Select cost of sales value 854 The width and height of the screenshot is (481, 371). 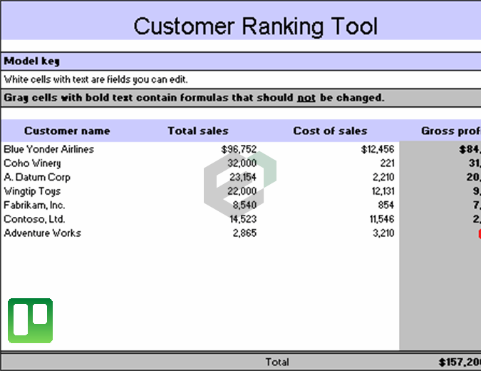(386, 205)
